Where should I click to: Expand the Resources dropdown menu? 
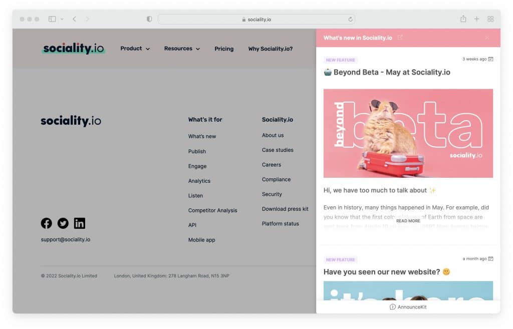tap(182, 49)
